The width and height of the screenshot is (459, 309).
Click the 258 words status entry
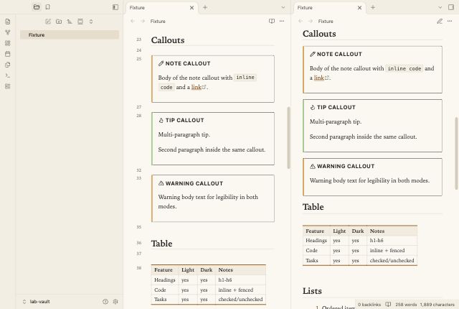click(406, 304)
